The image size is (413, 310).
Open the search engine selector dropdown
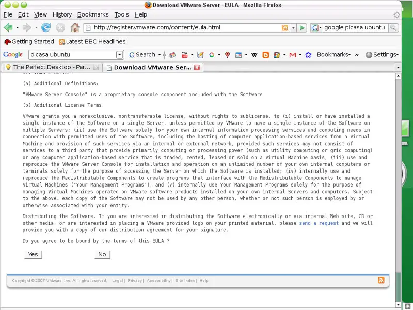pos(316,28)
